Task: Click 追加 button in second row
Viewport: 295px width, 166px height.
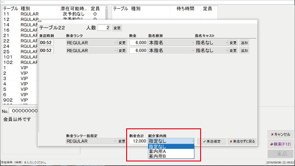Action: click(244, 50)
